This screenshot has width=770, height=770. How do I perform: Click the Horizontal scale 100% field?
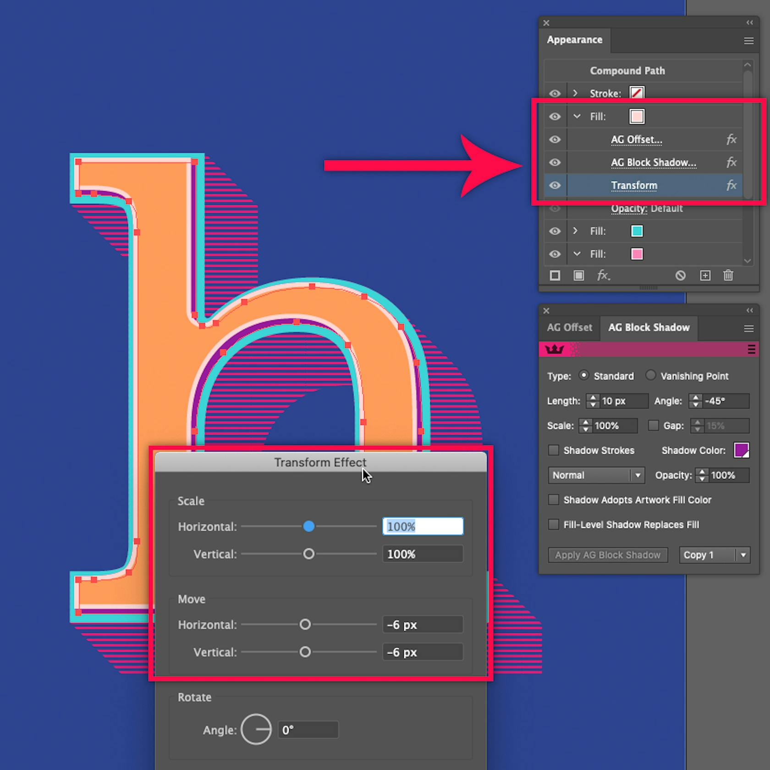coord(422,526)
